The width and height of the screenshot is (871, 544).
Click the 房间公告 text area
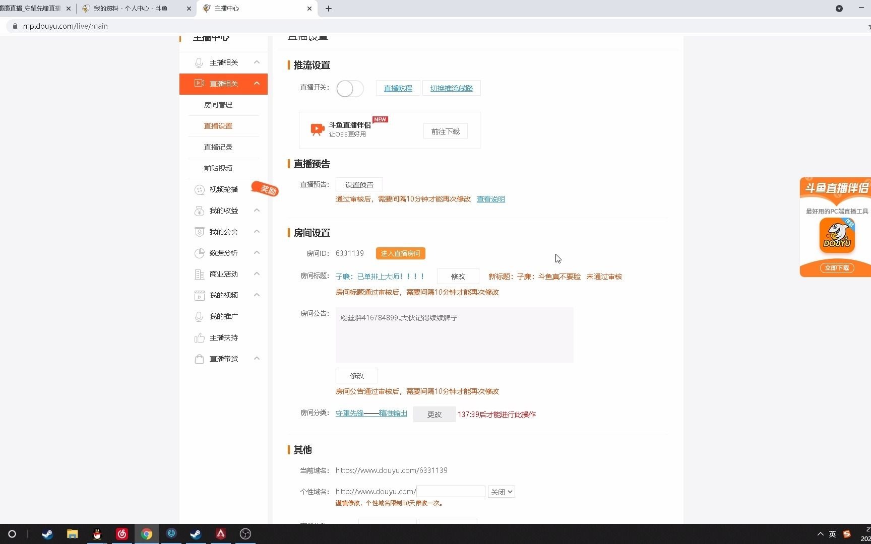(455, 335)
